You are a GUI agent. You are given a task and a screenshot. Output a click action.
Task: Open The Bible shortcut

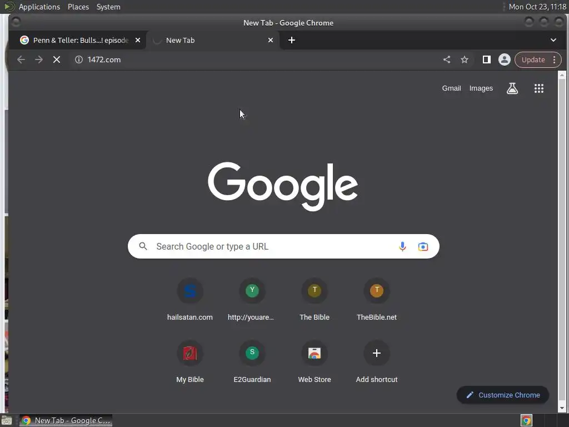tap(315, 300)
